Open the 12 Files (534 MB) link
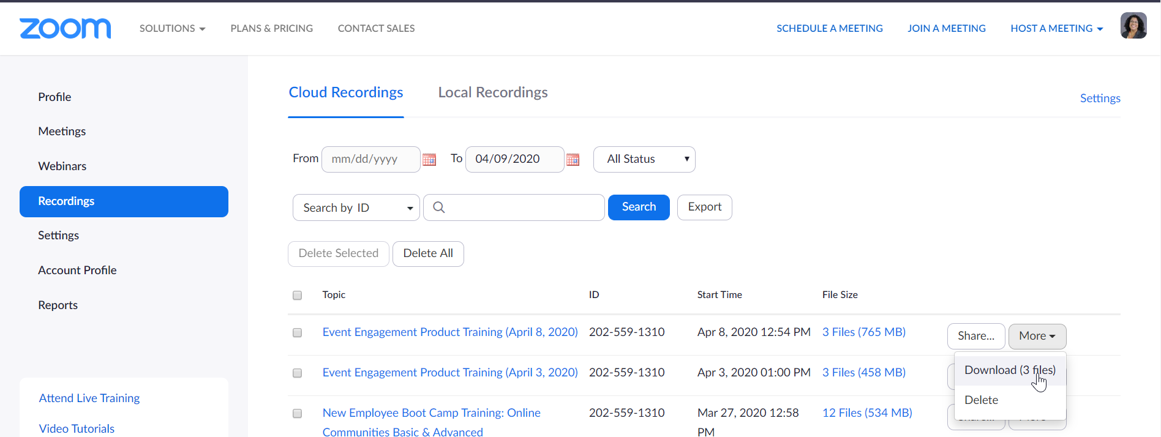 coord(867,413)
